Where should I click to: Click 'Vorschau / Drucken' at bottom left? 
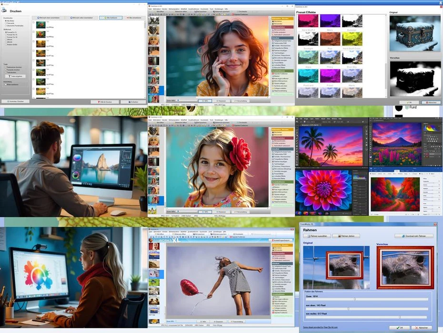(16, 102)
